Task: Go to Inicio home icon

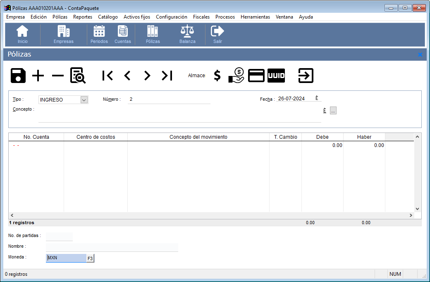Action: 22,34
